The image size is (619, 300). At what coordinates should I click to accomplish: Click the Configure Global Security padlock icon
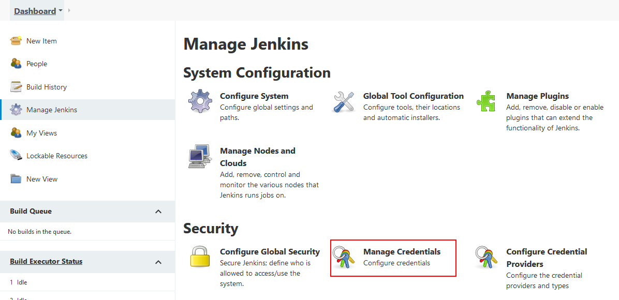click(200, 257)
